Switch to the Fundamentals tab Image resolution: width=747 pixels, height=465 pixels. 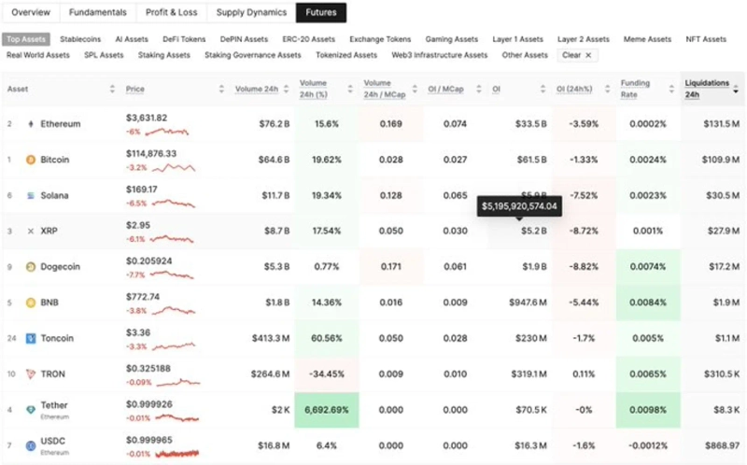coord(97,13)
